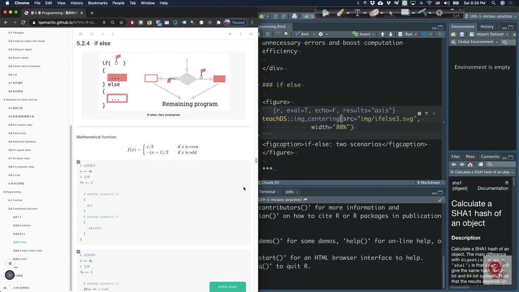Viewport: 519px width, 292px height.
Task: Go forward in help pane
Action: click(x=462, y=164)
